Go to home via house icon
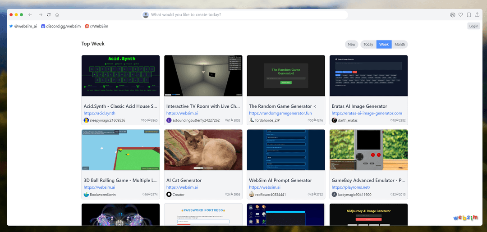487x232 pixels. pyautogui.click(x=57, y=14)
